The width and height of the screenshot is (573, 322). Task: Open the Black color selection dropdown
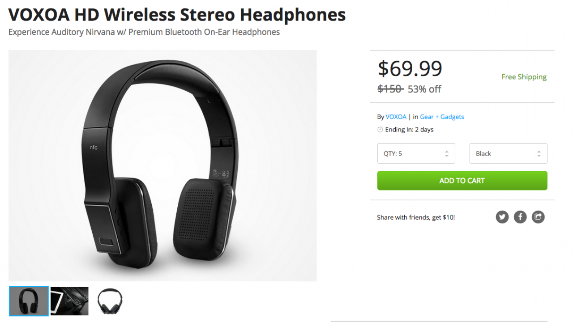coord(508,153)
